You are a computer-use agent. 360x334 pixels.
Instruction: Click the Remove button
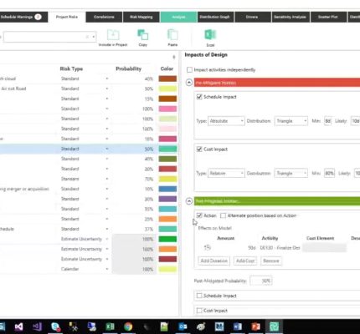click(271, 261)
